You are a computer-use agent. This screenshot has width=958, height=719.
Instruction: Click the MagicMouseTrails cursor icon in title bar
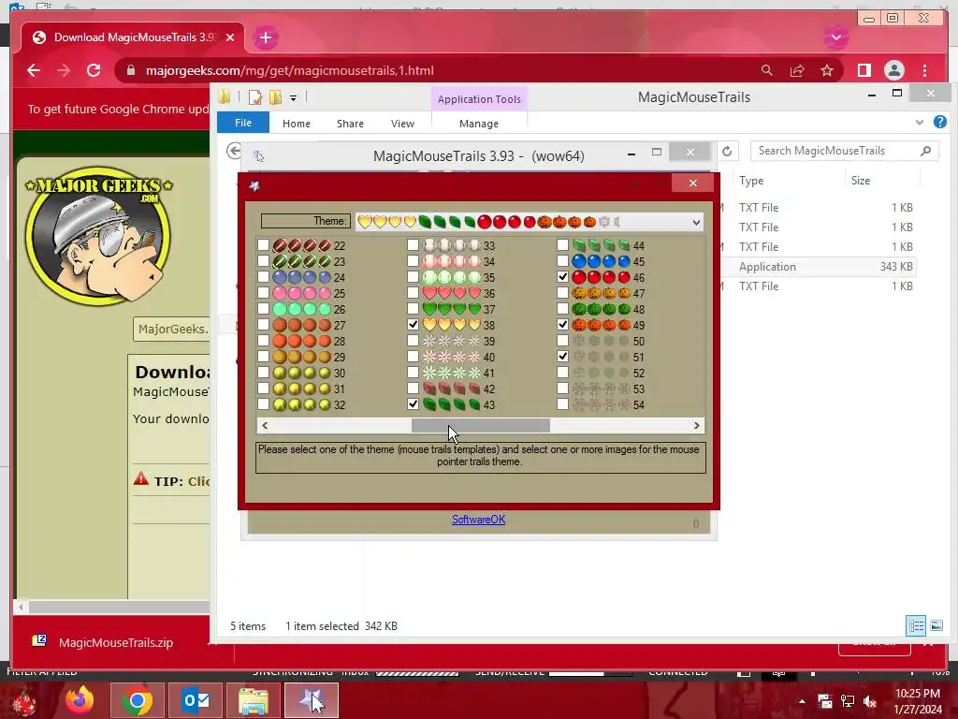[x=258, y=156]
